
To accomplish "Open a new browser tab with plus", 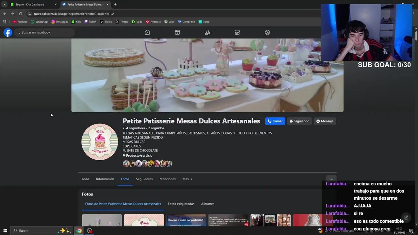I will click(115, 5).
